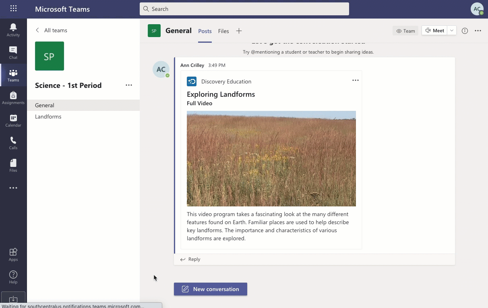The width and height of the screenshot is (488, 308).
Task: Switch to the Files tab
Action: (x=223, y=31)
